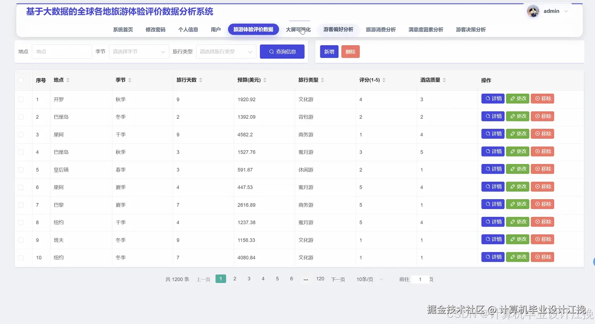The image size is (595, 324).
Task: Sort table by 预算(美元) using sort arrows
Action: click(265, 80)
